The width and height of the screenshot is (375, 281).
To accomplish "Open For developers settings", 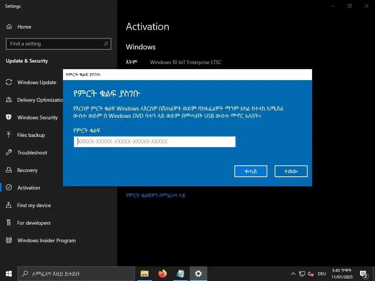I will click(34, 223).
